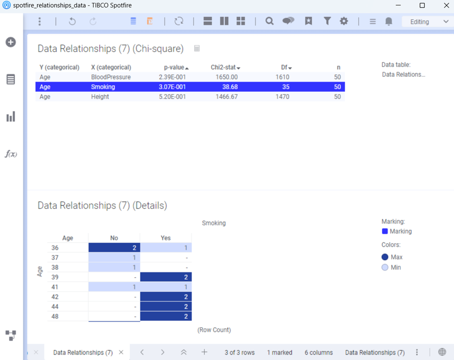Click Data Relationships (7) in status bar

tap(375, 353)
